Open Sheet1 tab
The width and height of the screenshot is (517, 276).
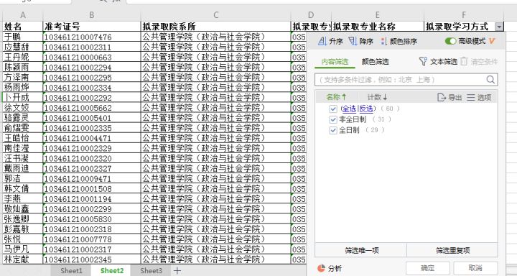click(71, 271)
